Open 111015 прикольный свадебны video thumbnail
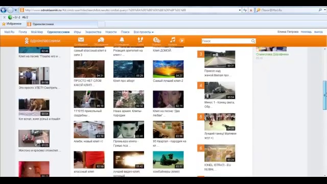Image resolution: width=327 pixels, height=184 pixels. [x=89, y=99]
